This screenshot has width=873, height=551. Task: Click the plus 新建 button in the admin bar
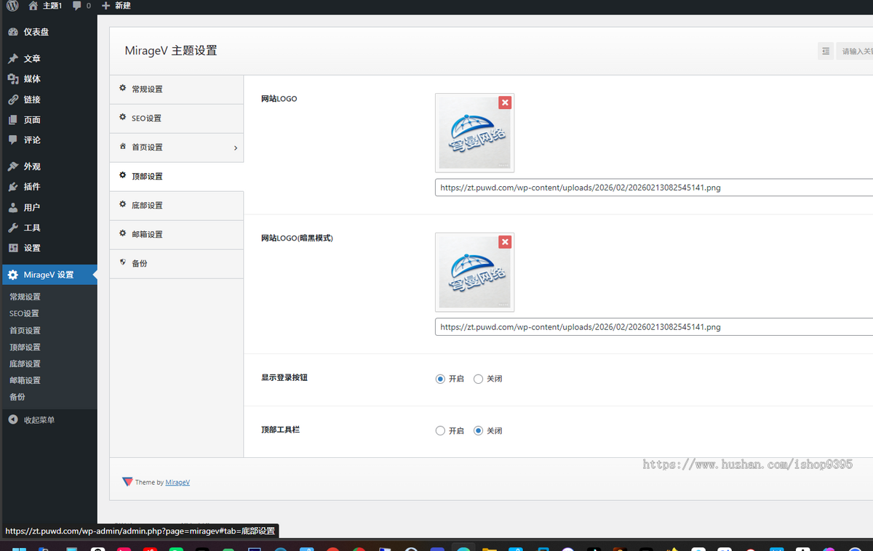(116, 6)
